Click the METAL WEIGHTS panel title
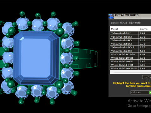151x113 pixels. click(x=127, y=15)
